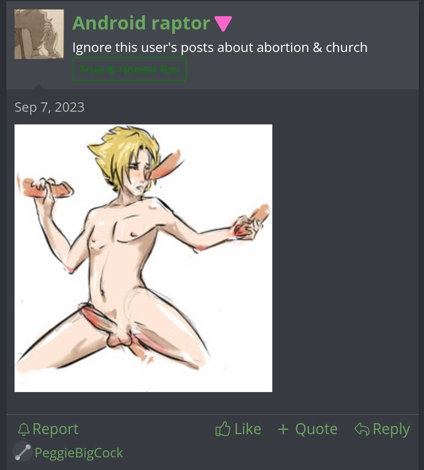This screenshot has height=470, width=424.
Task: Add the post to multi-quote via Quote
Action: [x=316, y=429]
